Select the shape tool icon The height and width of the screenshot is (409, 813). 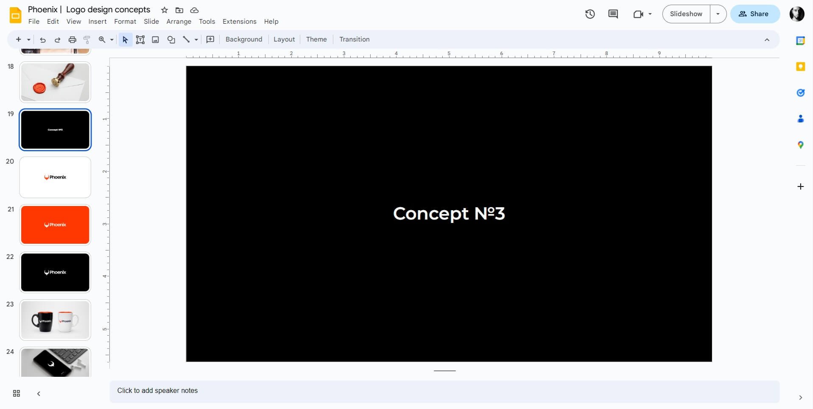[171, 39]
